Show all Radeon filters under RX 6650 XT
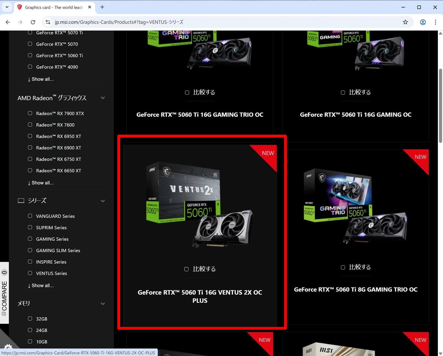This screenshot has height=356, width=443. click(x=41, y=183)
